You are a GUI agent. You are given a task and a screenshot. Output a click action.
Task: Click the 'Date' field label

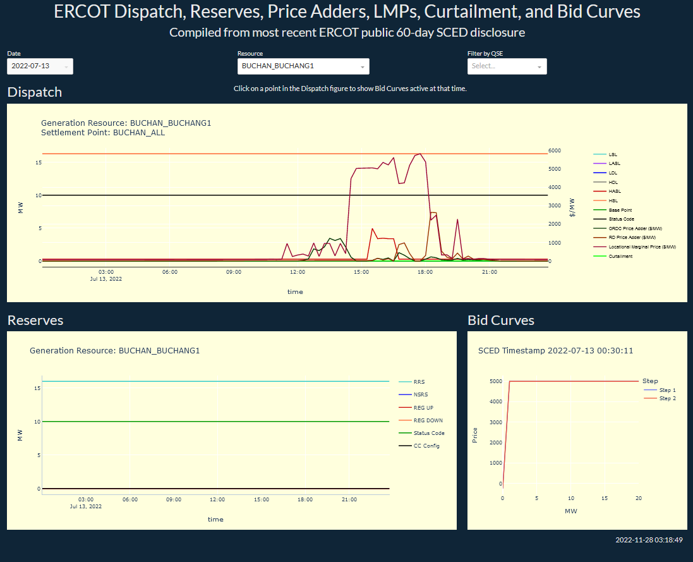(14, 54)
